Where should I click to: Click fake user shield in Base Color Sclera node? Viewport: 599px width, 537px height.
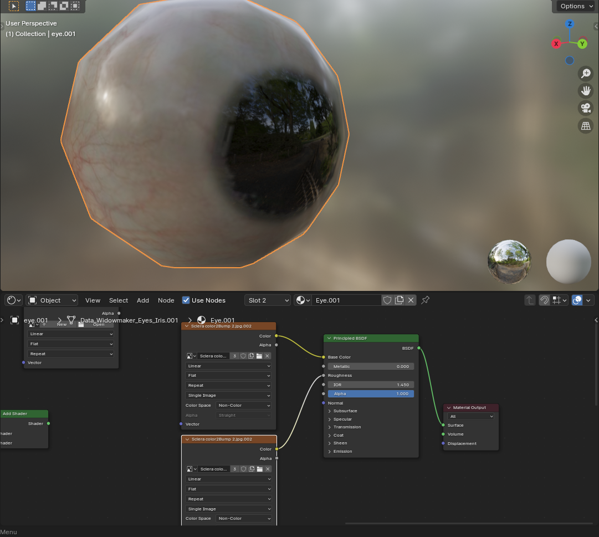point(243,356)
